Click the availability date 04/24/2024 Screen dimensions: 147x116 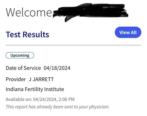[45, 99]
